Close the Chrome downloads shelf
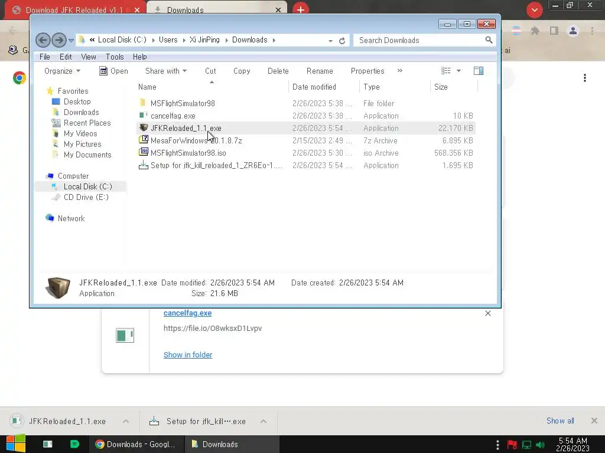605x453 pixels. click(594, 421)
